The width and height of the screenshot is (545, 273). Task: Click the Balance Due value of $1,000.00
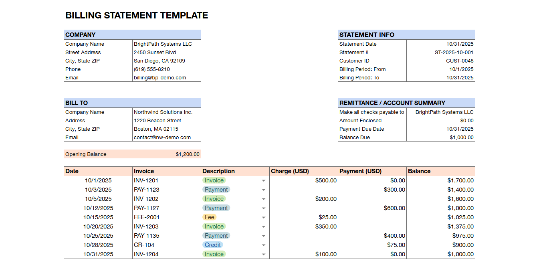461,137
